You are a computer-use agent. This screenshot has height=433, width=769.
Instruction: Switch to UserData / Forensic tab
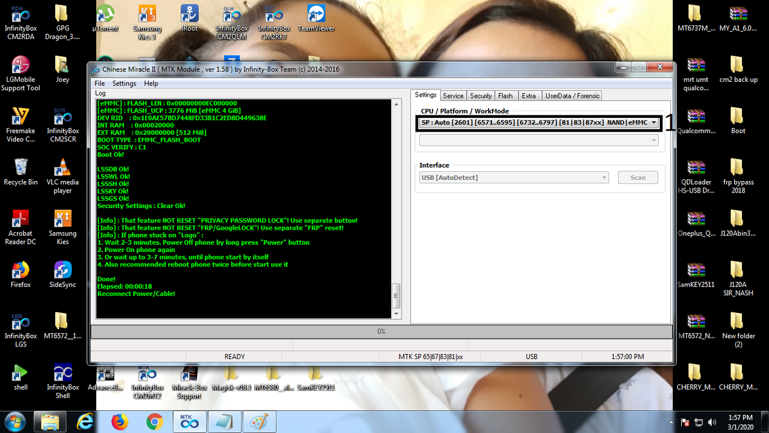[x=572, y=96]
